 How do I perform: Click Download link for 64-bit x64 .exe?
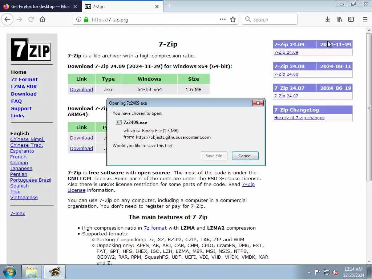point(81,89)
